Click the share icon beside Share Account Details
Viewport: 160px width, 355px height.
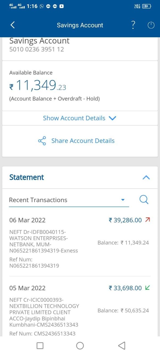click(x=42, y=141)
